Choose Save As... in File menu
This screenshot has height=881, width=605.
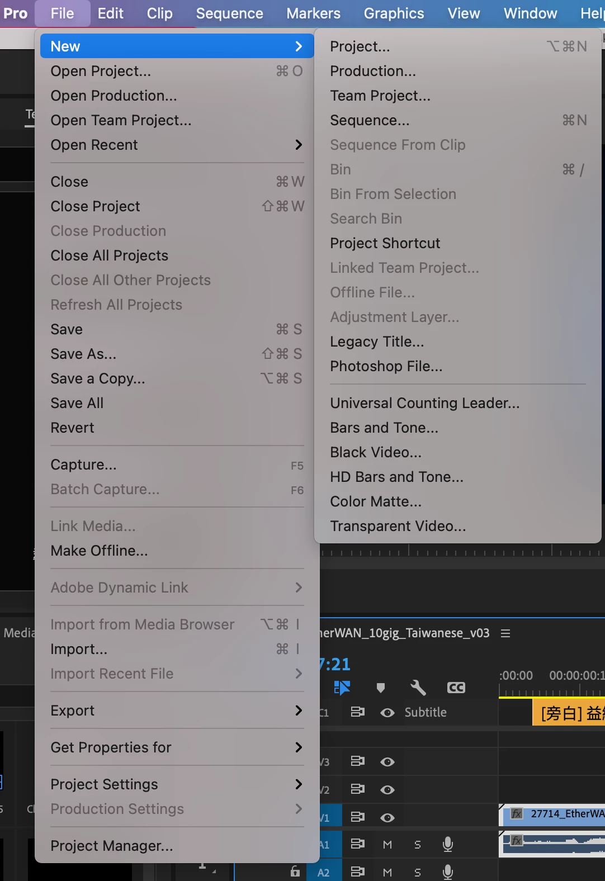pyautogui.click(x=177, y=354)
